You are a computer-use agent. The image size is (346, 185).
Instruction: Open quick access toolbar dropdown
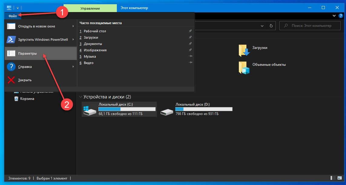click(x=18, y=8)
